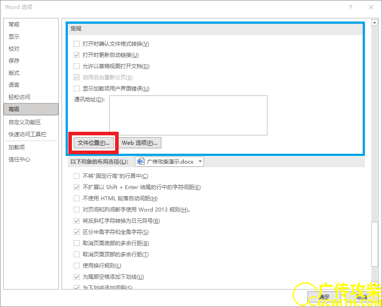Close the Word 选项 dialog
Image resolution: width=382 pixels, height=307 pixels.
click(371, 7)
